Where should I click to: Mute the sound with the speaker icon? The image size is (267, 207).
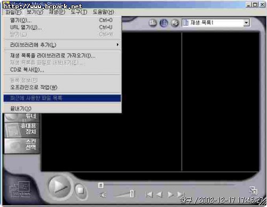click(103, 195)
